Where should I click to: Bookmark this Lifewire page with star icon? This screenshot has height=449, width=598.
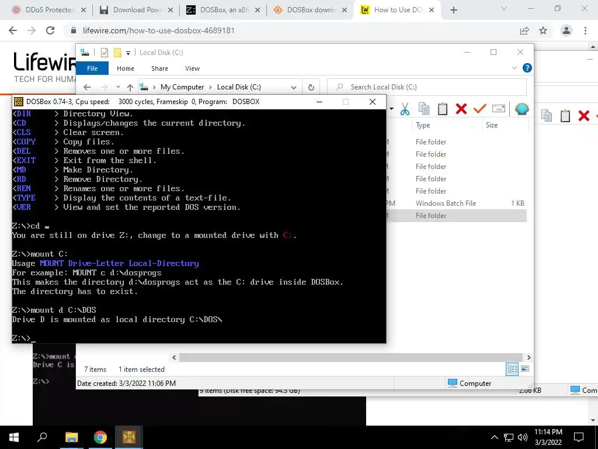[x=543, y=30]
